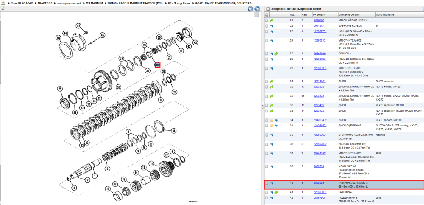Select callout 50 in the diagram
The image size is (424, 205).
coord(59,38)
